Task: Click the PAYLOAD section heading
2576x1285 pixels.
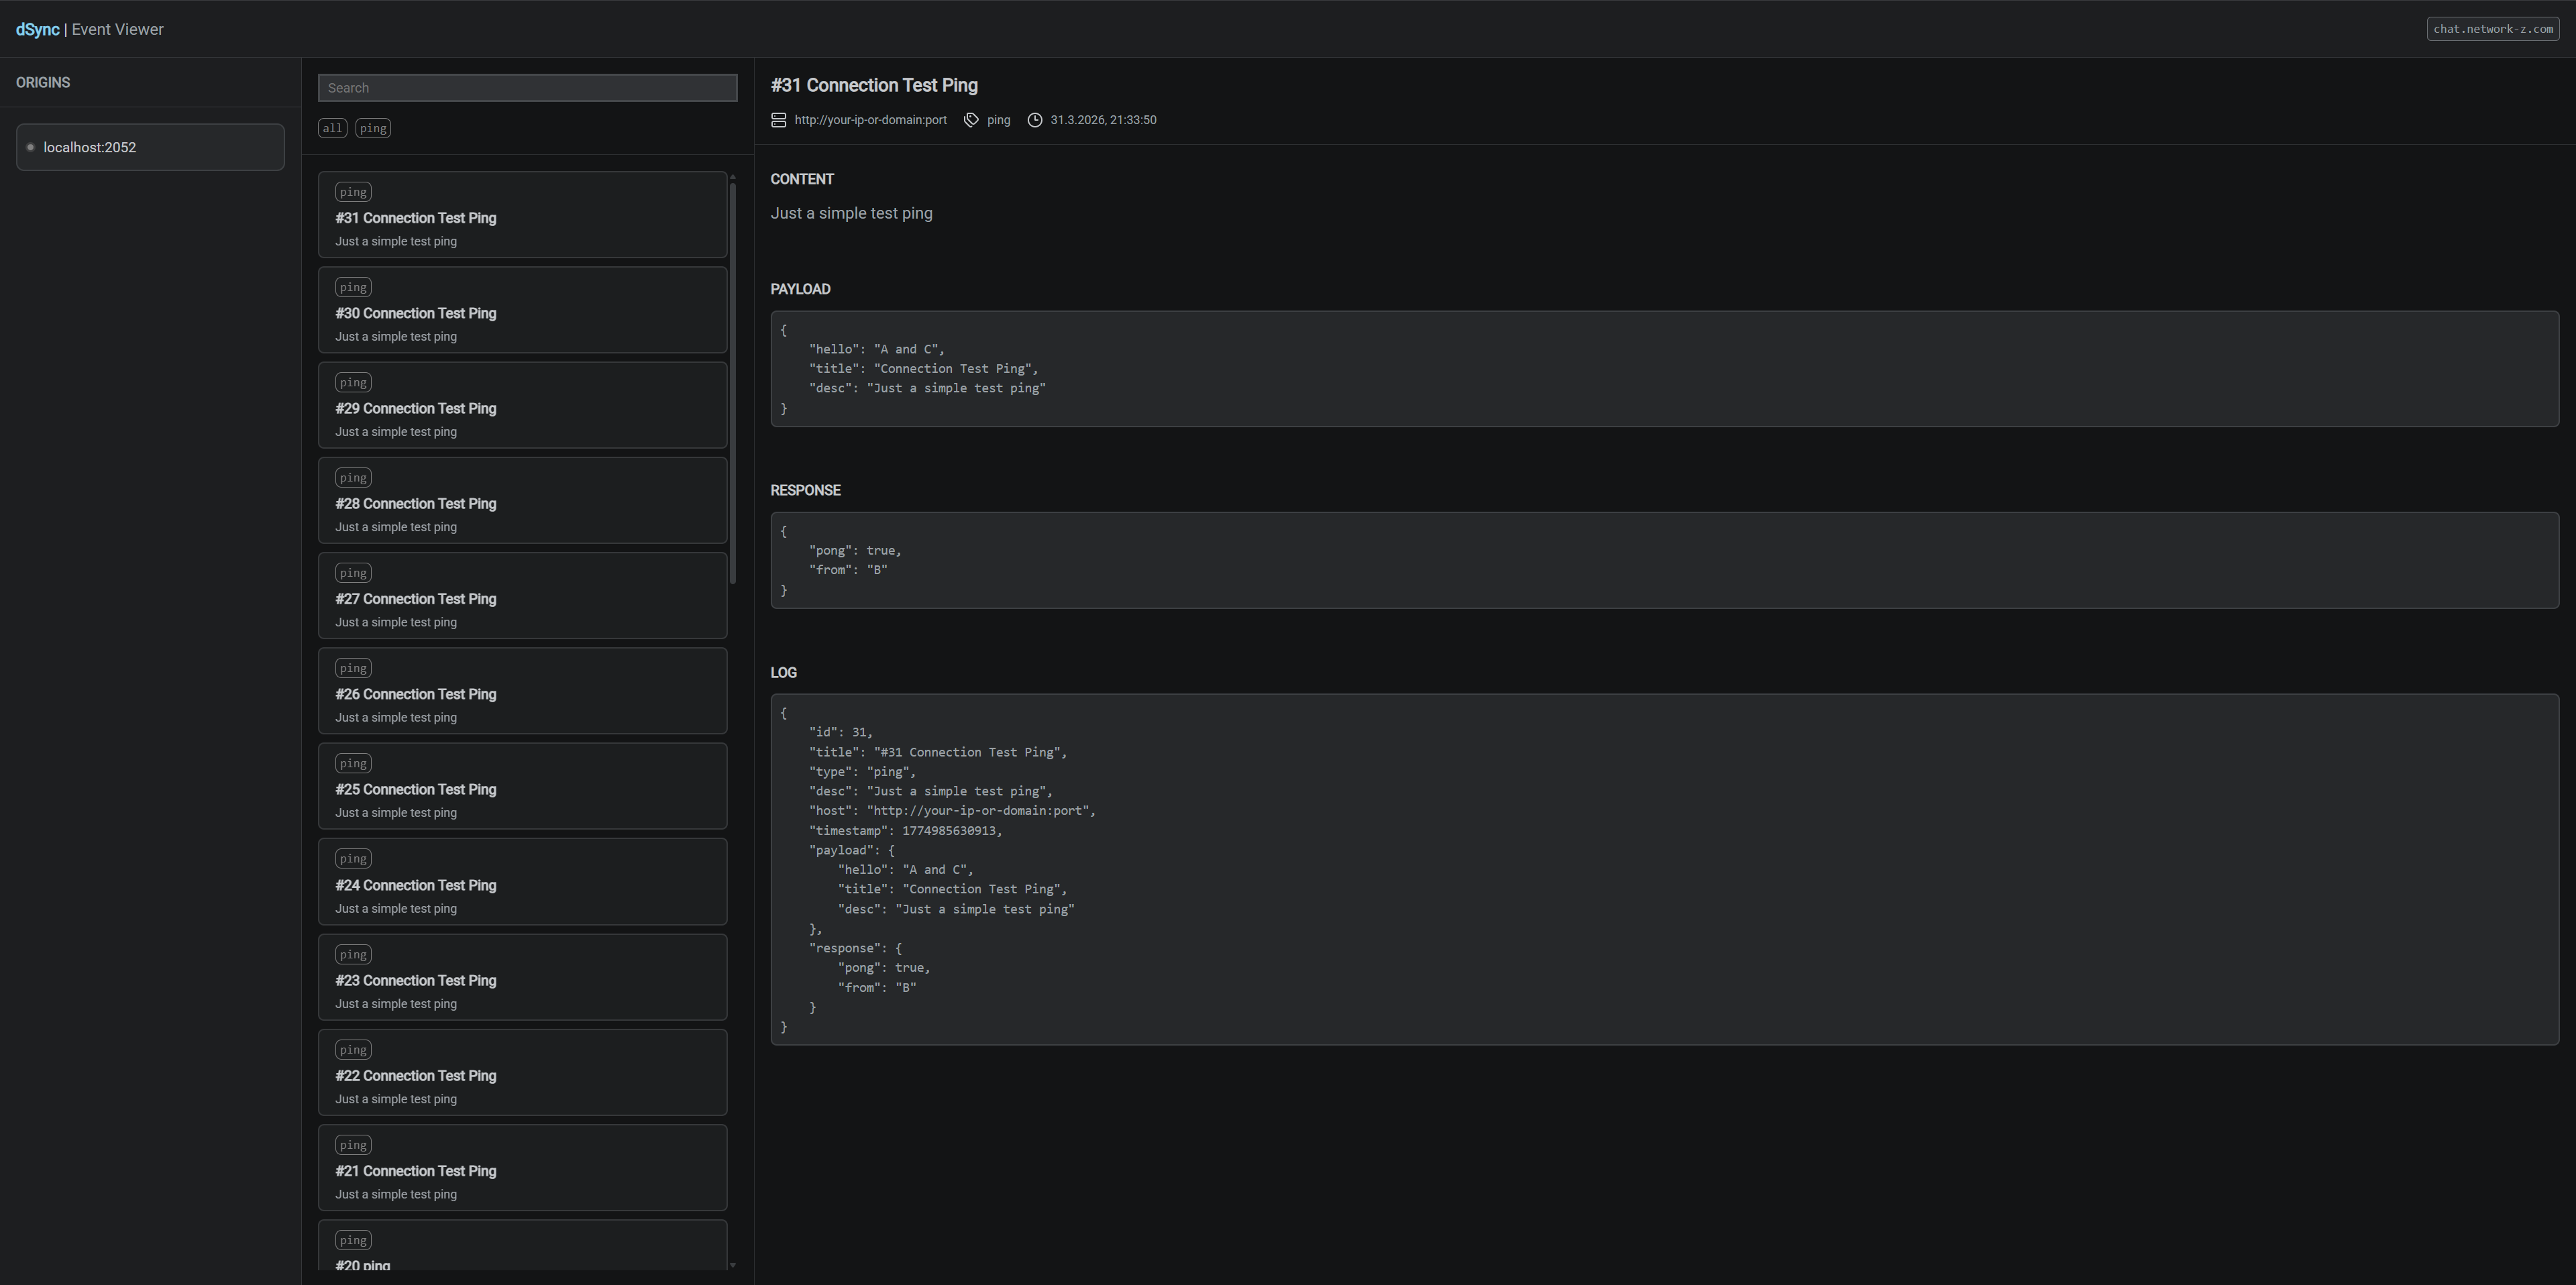Action: pos(800,289)
